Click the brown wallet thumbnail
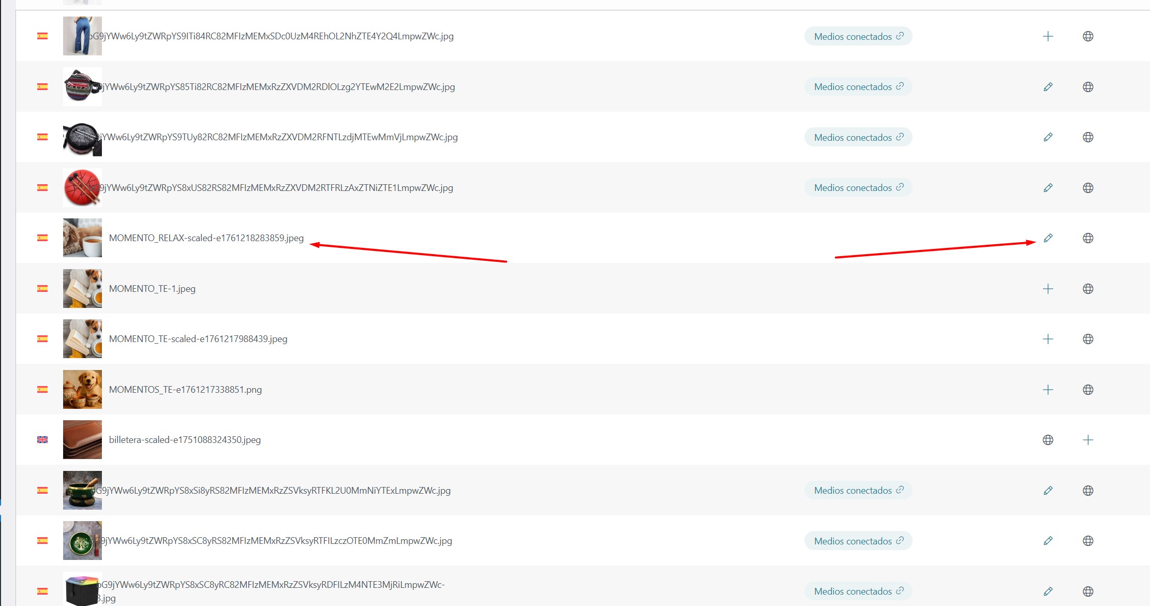Screen dimensions: 1150x606 pyautogui.click(x=82, y=440)
